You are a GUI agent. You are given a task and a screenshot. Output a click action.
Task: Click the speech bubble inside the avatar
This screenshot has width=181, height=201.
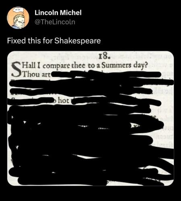(19, 10)
